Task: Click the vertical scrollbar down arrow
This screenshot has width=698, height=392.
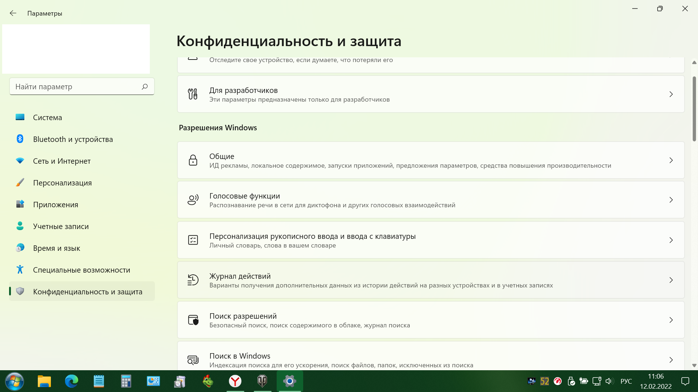Action: point(694,366)
